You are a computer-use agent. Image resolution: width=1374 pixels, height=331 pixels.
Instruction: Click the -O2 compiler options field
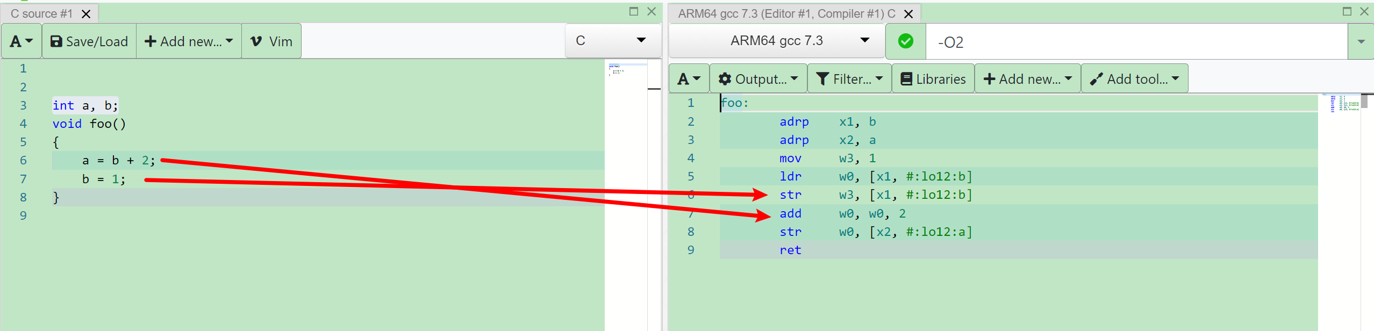[1136, 42]
